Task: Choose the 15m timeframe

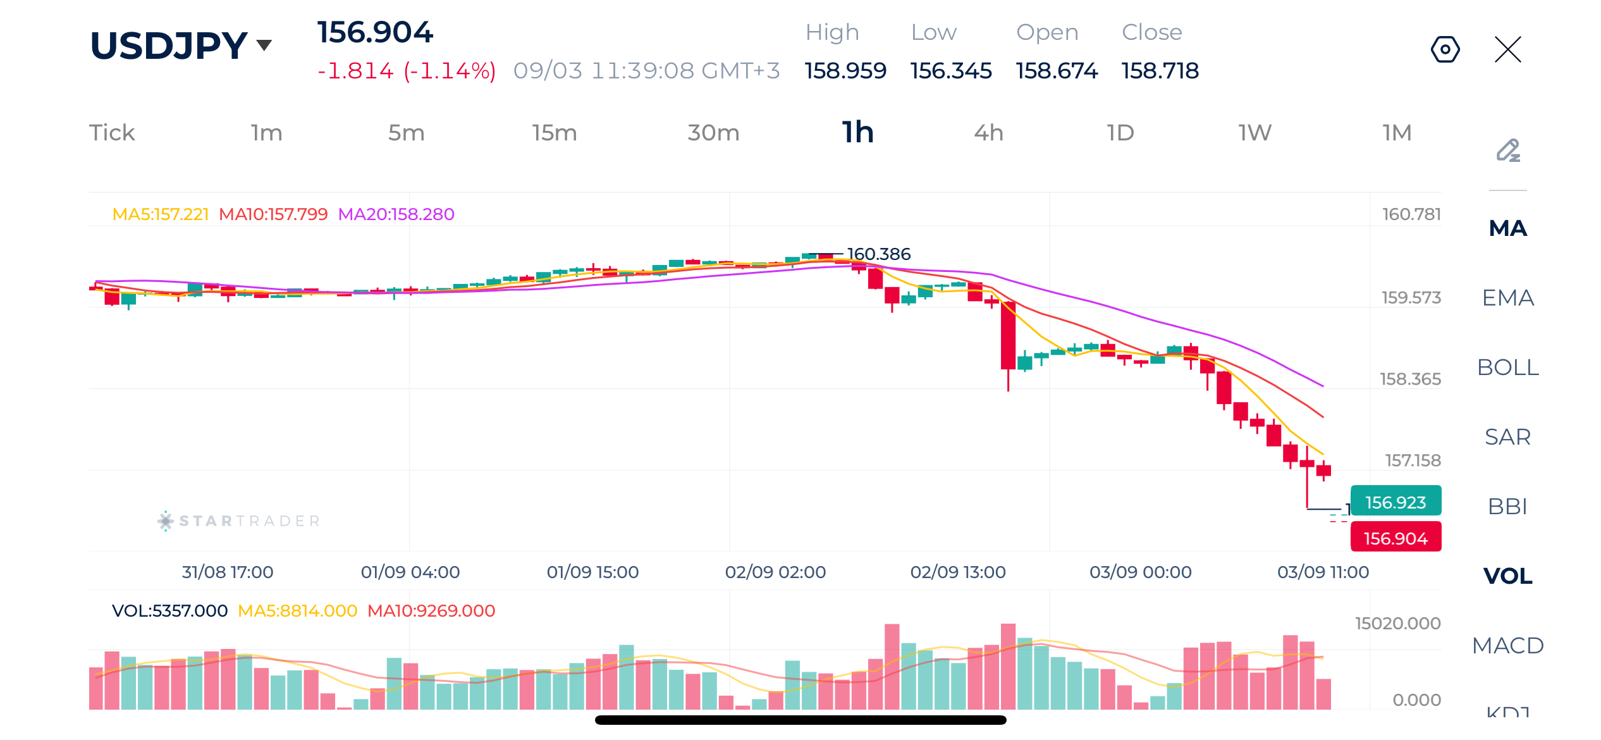Action: point(554,133)
